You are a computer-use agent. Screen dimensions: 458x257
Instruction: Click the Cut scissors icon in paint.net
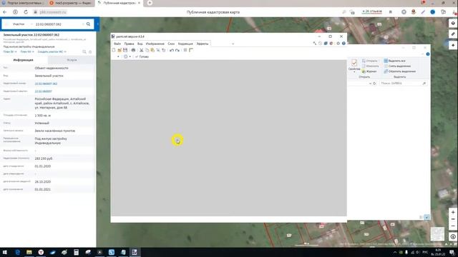[x=142, y=50]
